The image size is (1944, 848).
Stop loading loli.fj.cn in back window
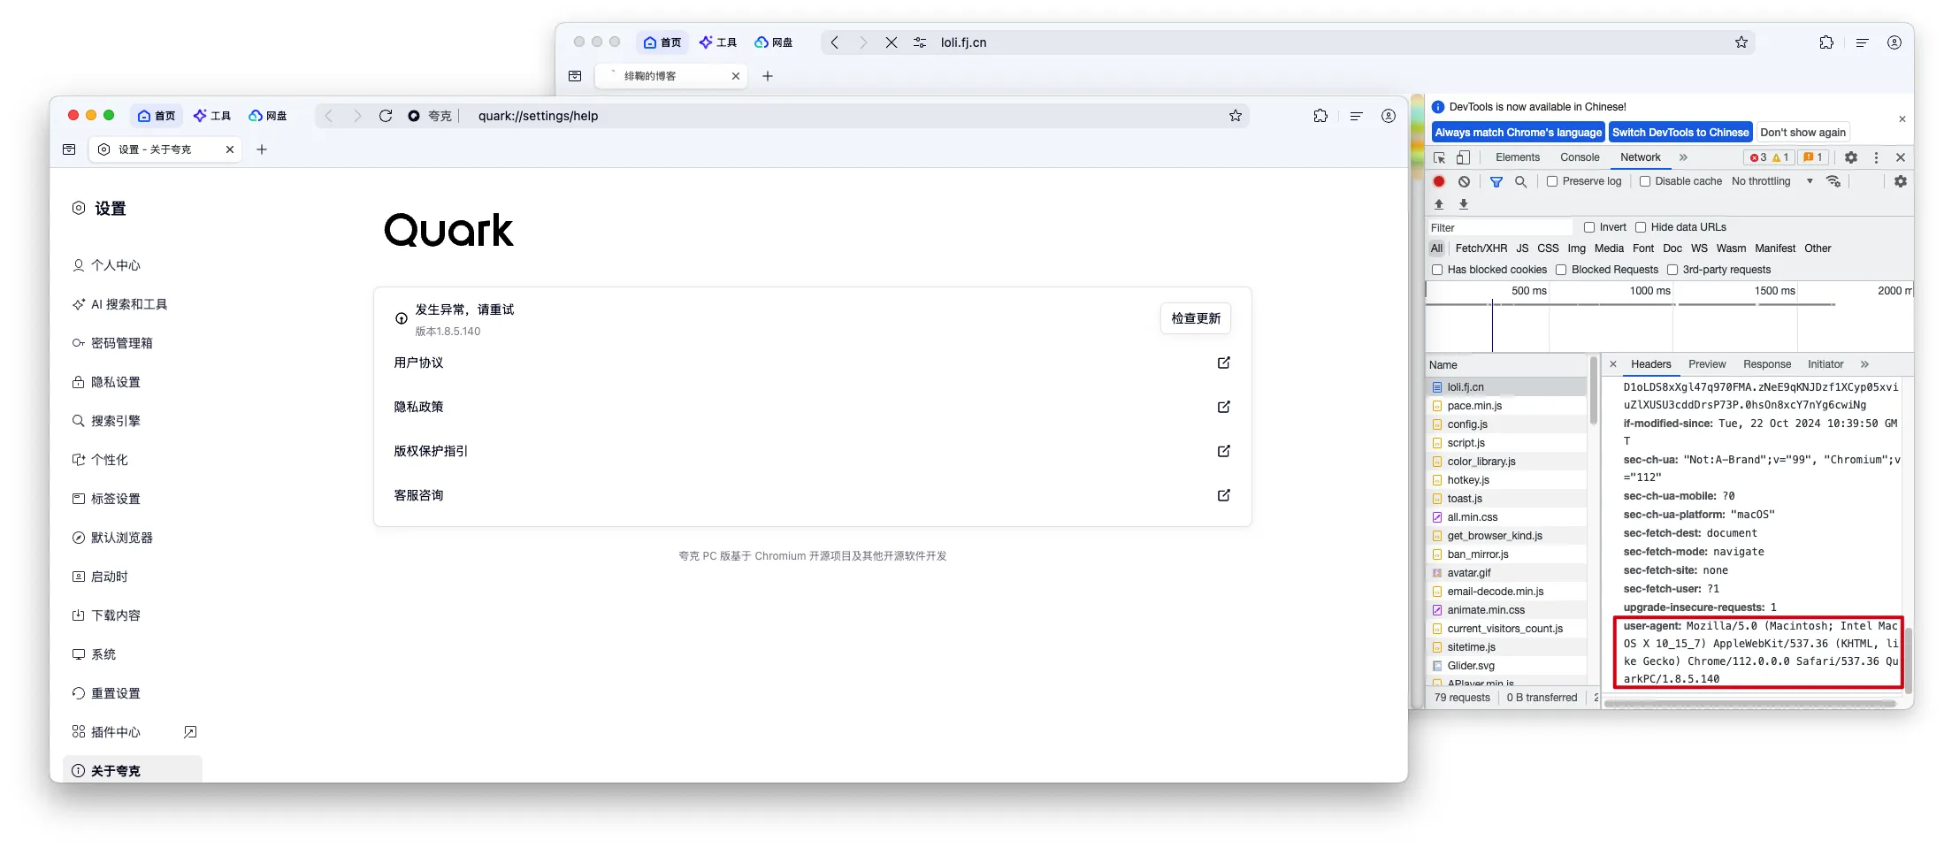pos(892,42)
